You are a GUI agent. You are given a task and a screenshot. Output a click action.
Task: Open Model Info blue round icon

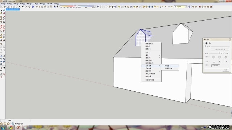33,6
